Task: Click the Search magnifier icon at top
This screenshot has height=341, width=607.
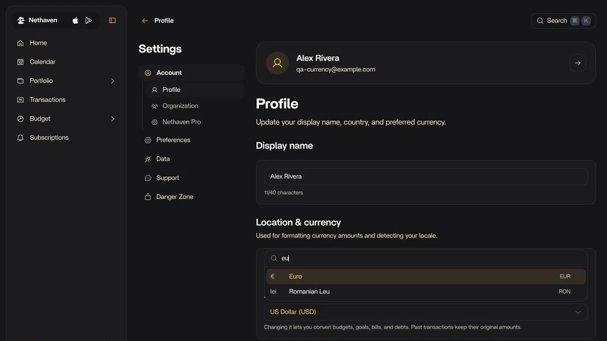Action: [540, 21]
